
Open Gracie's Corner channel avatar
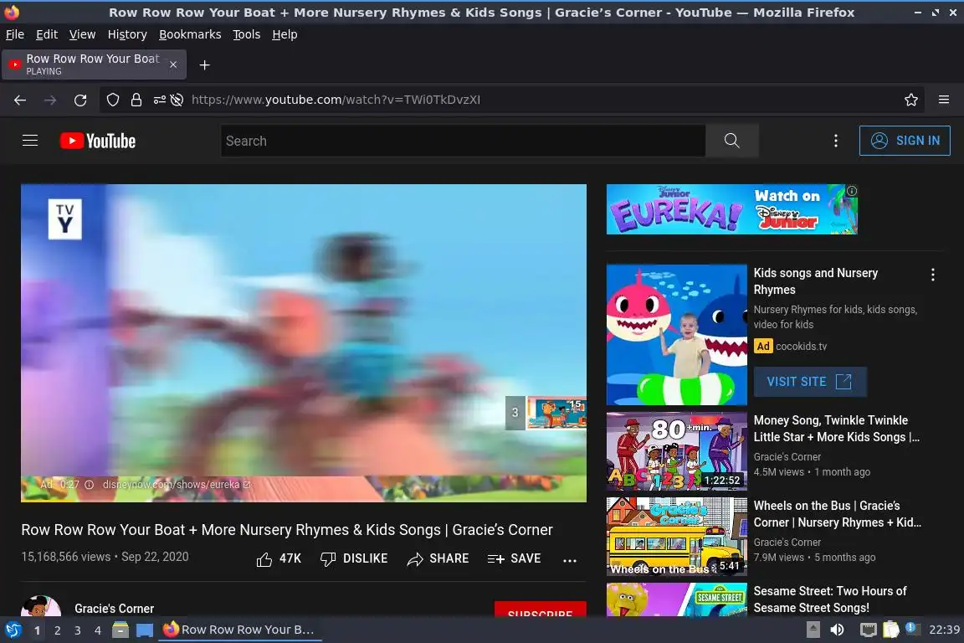pyautogui.click(x=40, y=606)
